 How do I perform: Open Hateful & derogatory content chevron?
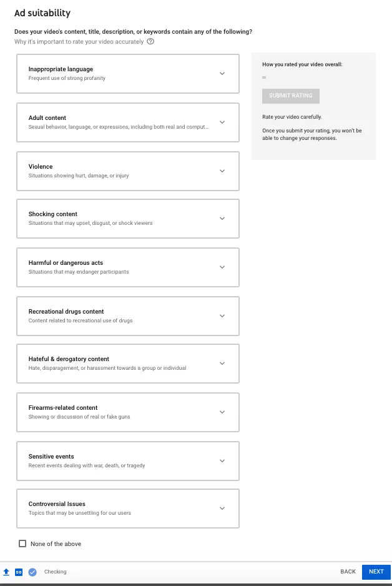pyautogui.click(x=222, y=364)
